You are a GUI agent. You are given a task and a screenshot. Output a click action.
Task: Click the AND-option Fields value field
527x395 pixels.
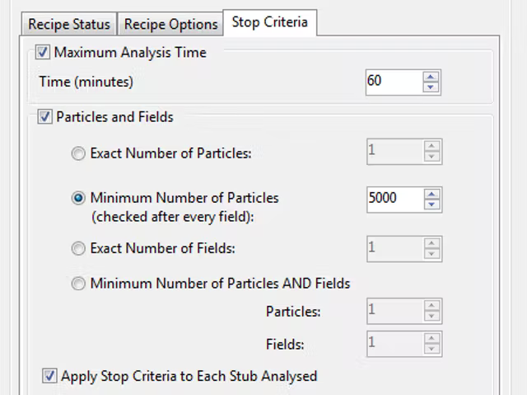[x=393, y=342]
